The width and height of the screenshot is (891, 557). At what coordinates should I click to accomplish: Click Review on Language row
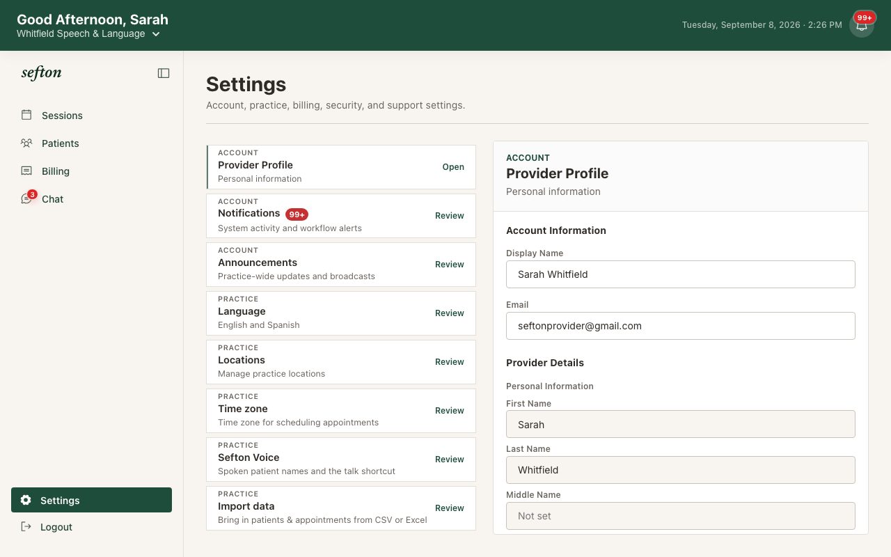pyautogui.click(x=450, y=313)
